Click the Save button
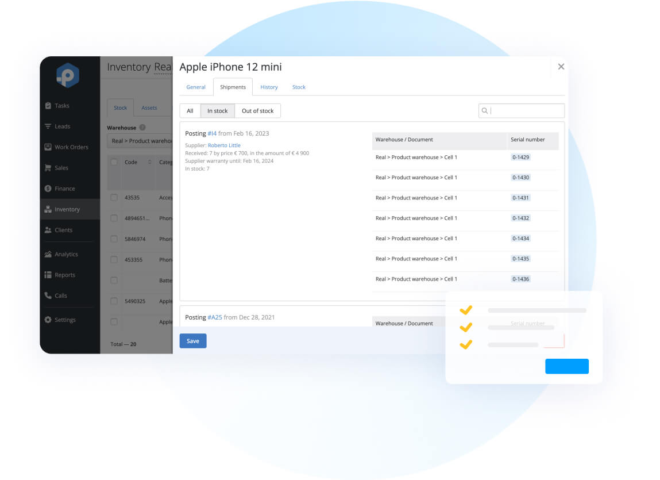Image resolution: width=660 pixels, height=480 pixels. [x=193, y=341]
